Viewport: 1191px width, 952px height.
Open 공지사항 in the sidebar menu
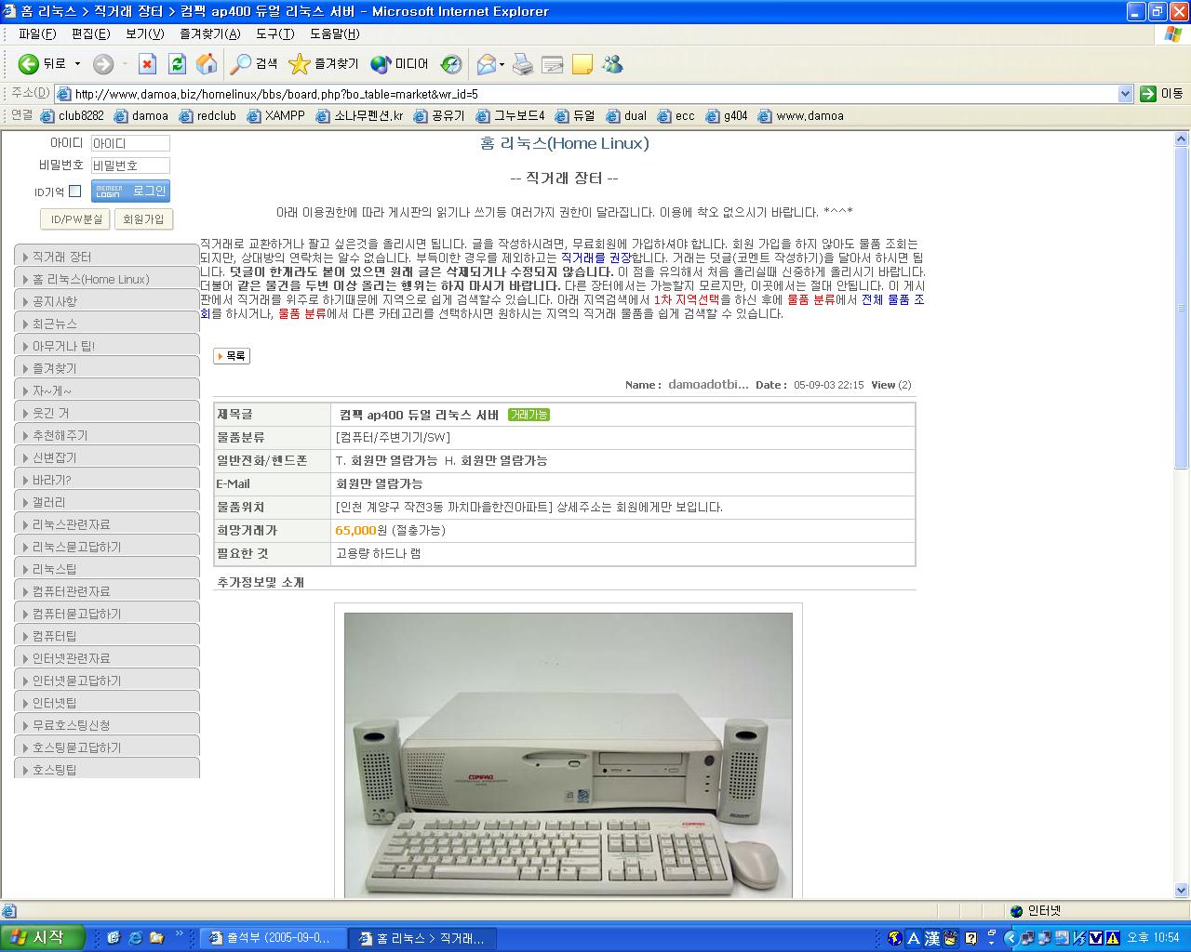107,301
